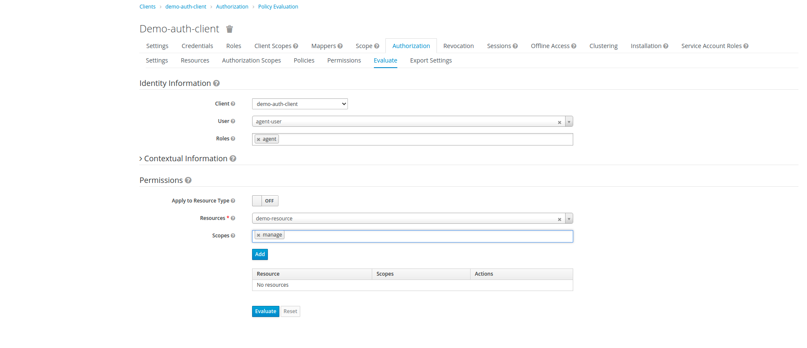Expand the Contextual Information section
Image resolution: width=807 pixels, height=348 pixels.
click(141, 159)
